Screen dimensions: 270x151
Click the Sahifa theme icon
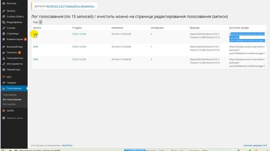pos(4,111)
